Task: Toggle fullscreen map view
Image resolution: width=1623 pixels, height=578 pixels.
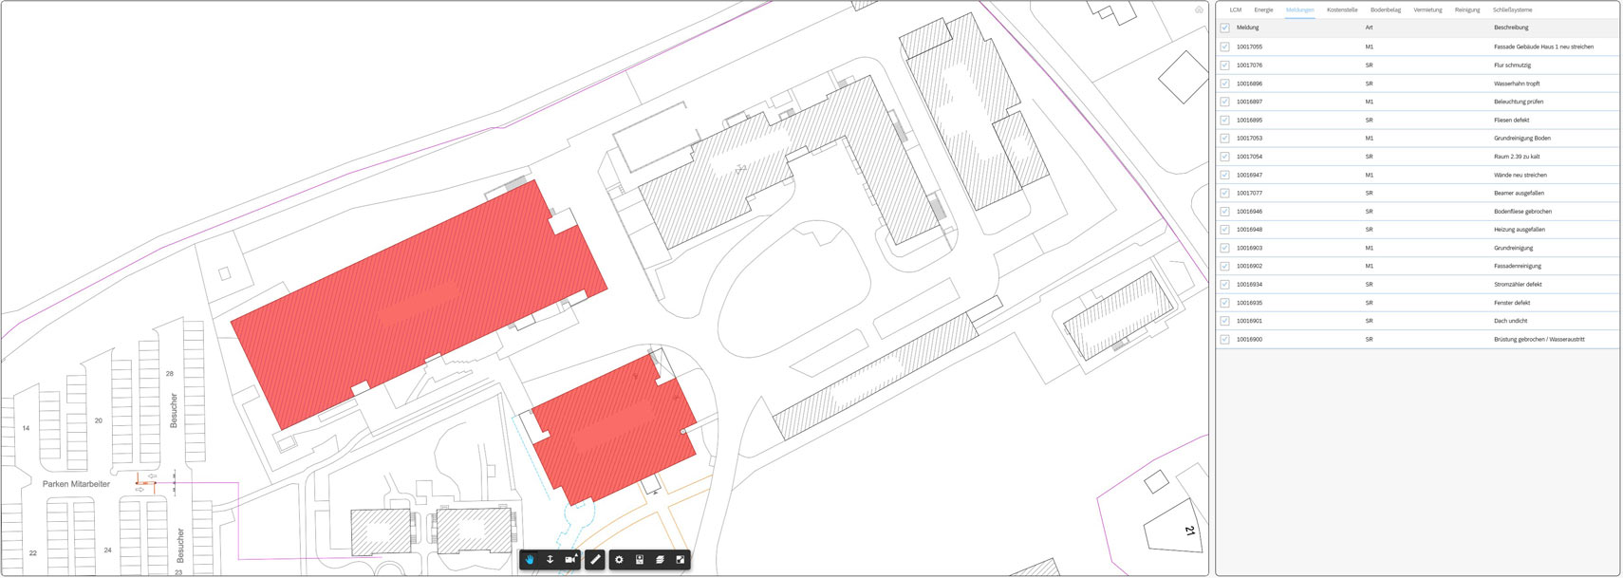Action: tap(681, 560)
